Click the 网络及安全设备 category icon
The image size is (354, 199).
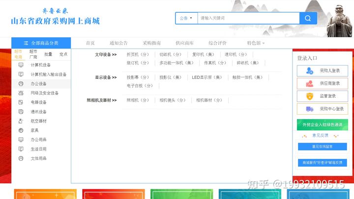[21, 93]
